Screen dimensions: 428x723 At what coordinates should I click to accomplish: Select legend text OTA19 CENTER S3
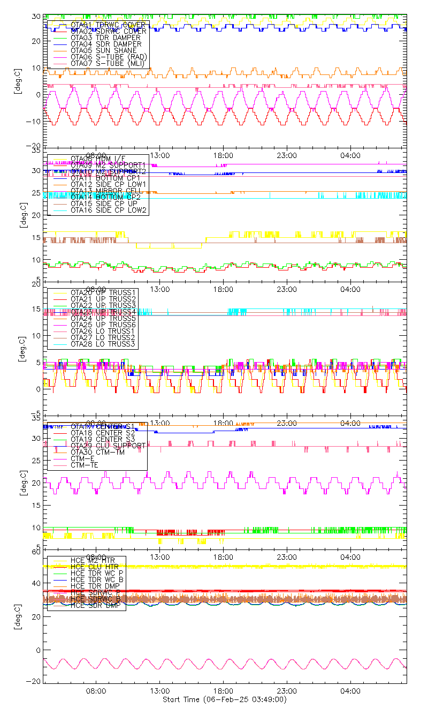coord(103,439)
